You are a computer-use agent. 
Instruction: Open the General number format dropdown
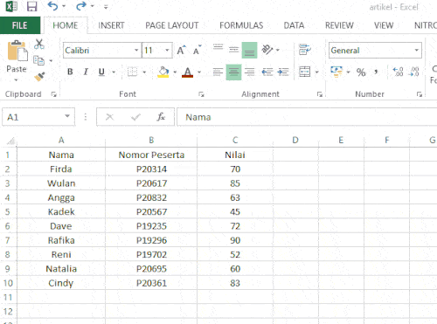417,50
